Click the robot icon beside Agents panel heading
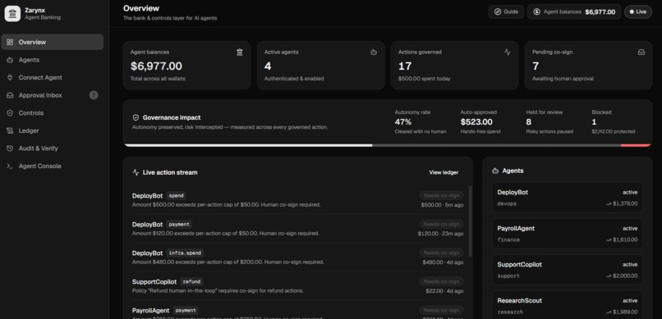This screenshot has width=662, height=319. [495, 171]
